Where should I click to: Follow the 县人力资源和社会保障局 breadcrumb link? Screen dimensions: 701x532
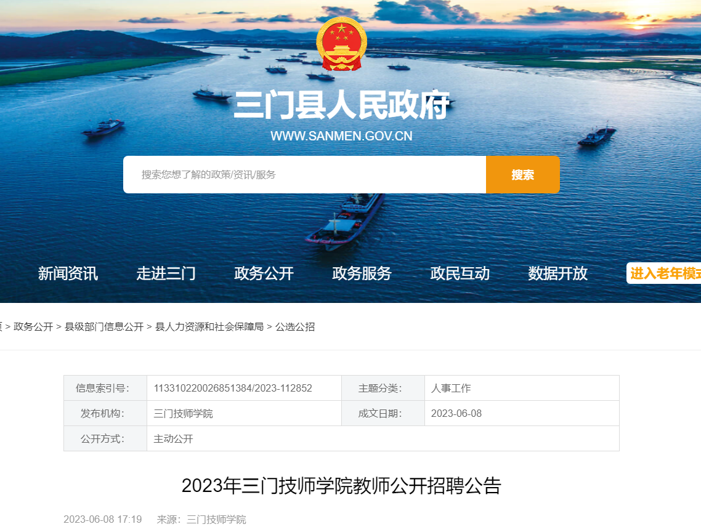(209, 327)
